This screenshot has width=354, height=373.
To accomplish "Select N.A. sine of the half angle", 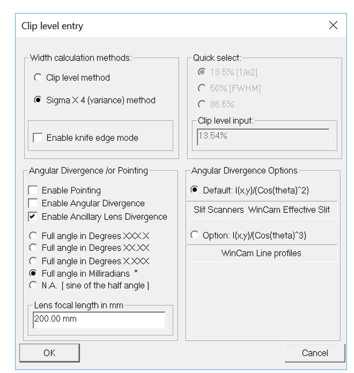I will click(x=34, y=285).
